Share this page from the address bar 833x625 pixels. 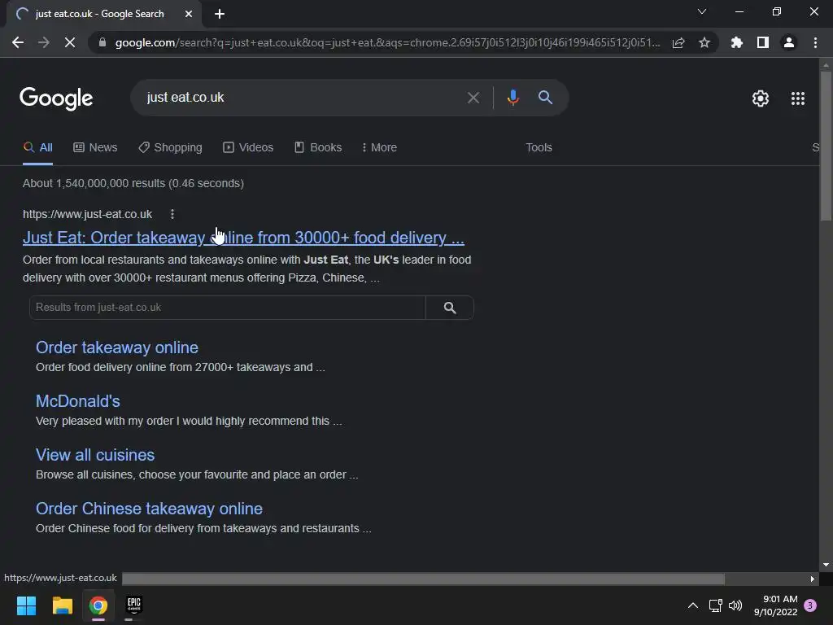tap(678, 42)
